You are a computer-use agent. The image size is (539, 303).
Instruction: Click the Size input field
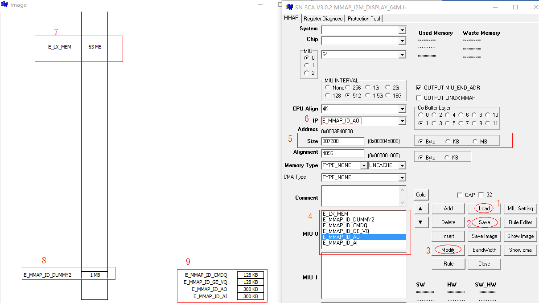point(342,141)
